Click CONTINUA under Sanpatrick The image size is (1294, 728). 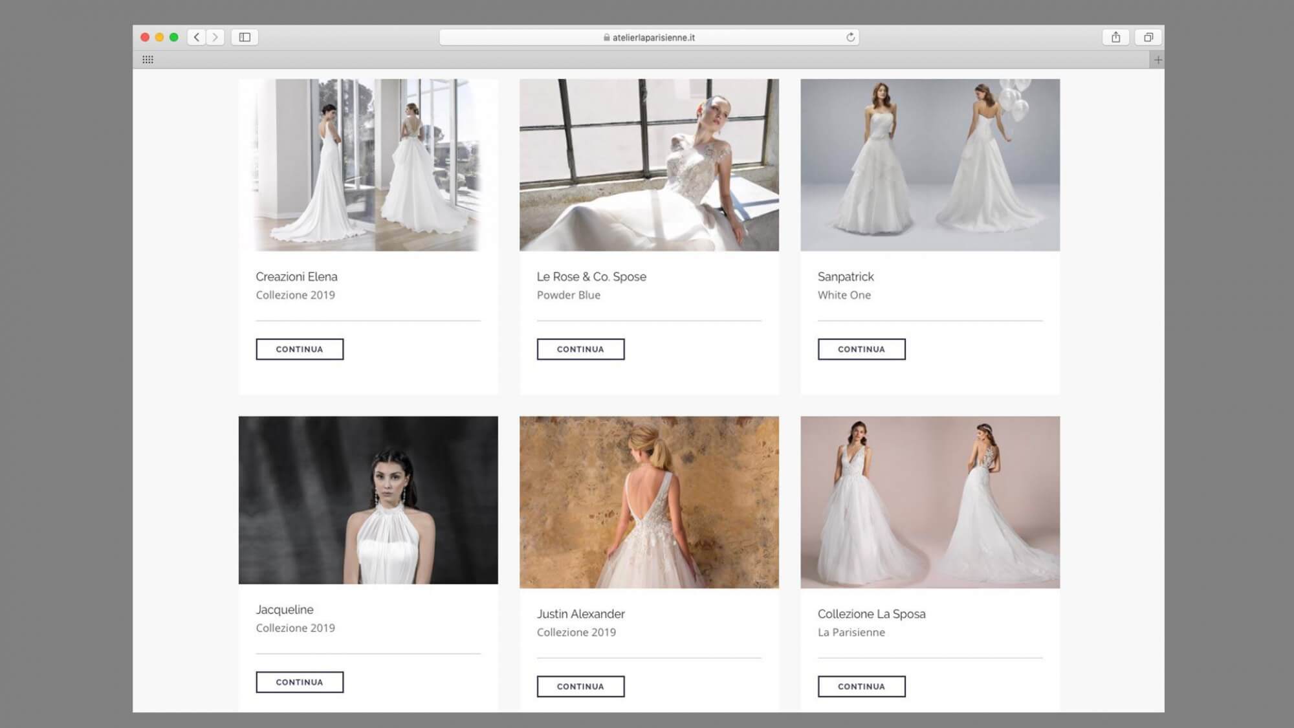tap(861, 349)
